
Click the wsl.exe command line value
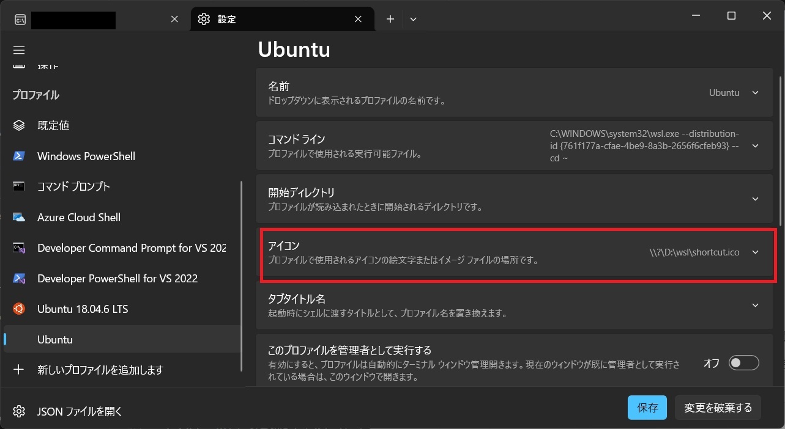coord(645,146)
